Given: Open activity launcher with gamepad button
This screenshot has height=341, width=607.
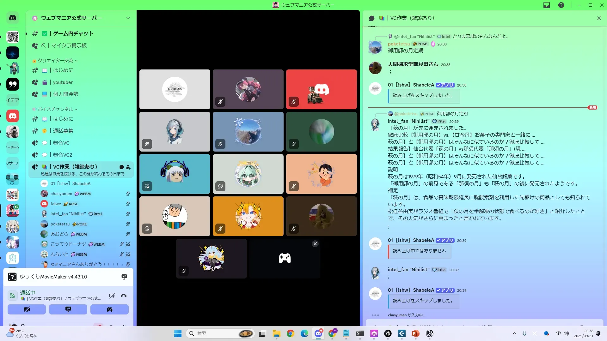Looking at the screenshot, I should coord(109,309).
